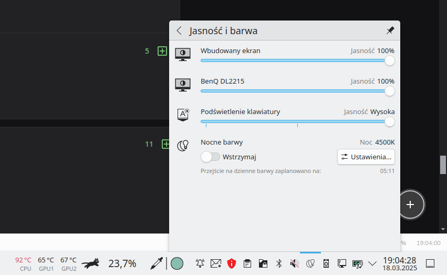Click the 05:11 scheduled transition time
Screen dimensions: 447x275
click(x=387, y=171)
